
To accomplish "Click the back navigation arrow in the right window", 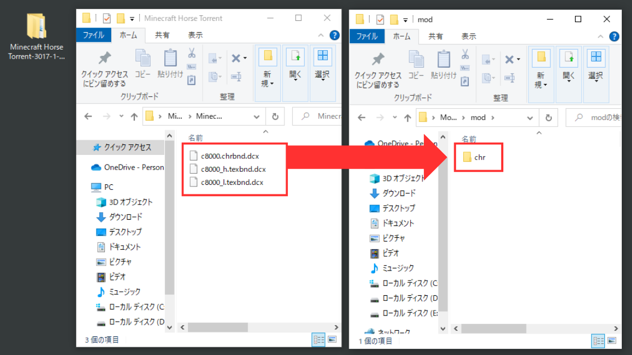I will coord(361,117).
